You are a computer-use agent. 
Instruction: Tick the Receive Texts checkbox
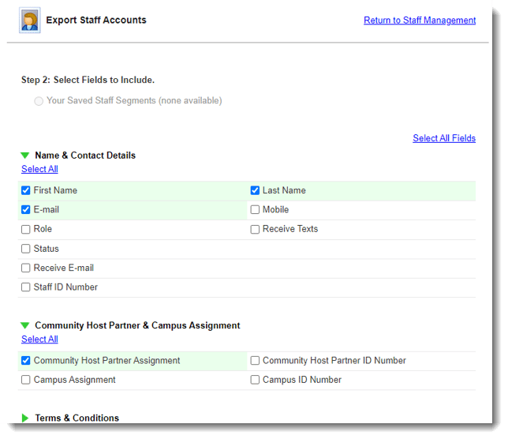click(x=255, y=229)
